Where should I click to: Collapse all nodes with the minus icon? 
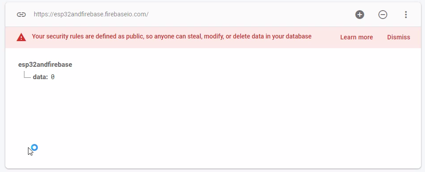pos(383,15)
